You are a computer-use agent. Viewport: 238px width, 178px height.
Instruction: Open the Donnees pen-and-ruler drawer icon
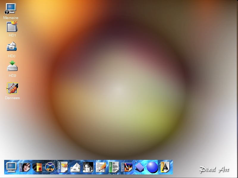coord(12,88)
